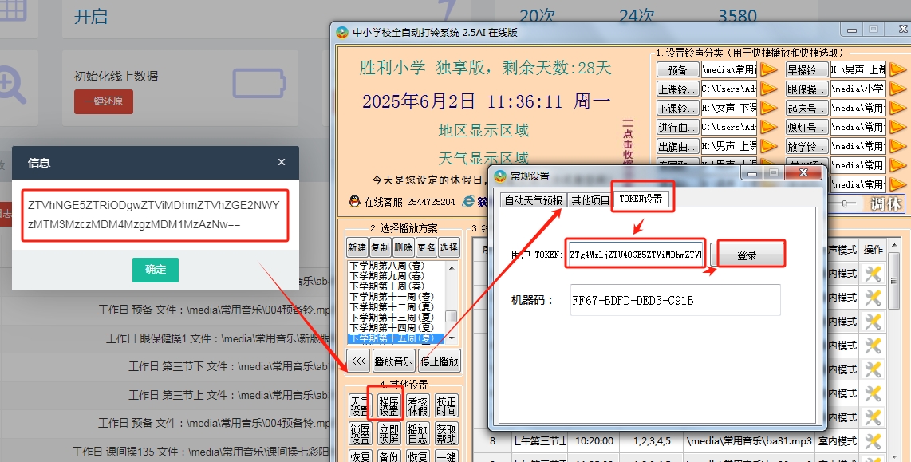Click the 用户 TOKEN input field
This screenshot has height=462, width=911.
[635, 255]
